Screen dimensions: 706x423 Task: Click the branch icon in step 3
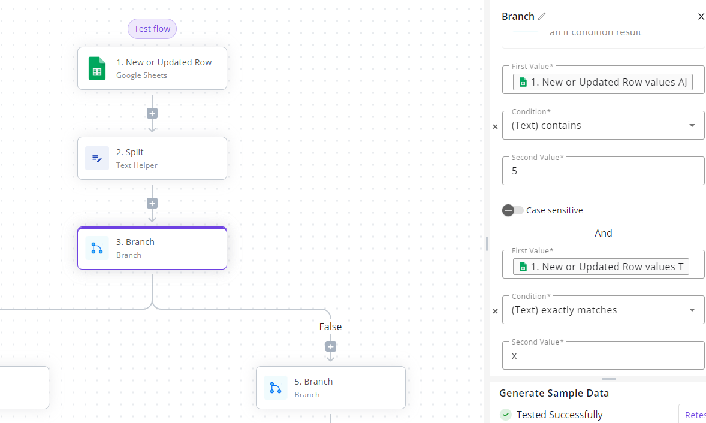pos(97,248)
